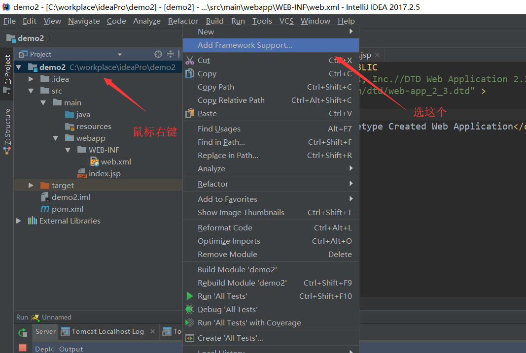Open the VCS menu
This screenshot has width=526, height=353.
286,21
